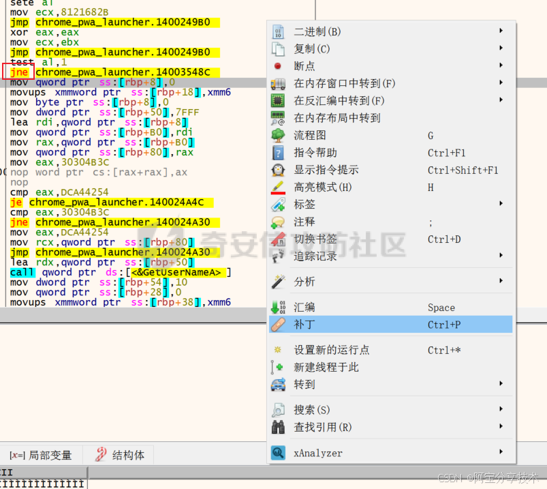Click jump target chrome_pwa_launcher.14003548C
Viewport: 547px width, 489px height.
[x=123, y=72]
